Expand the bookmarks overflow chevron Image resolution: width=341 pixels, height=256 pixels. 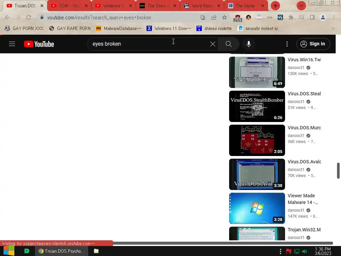click(333, 28)
